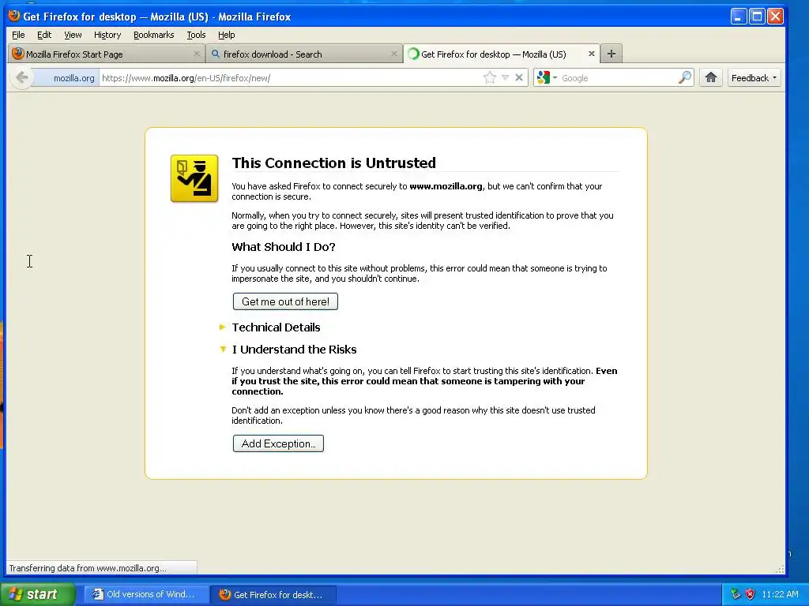This screenshot has height=606, width=809.
Task: Open the Tools menu
Action: [196, 35]
